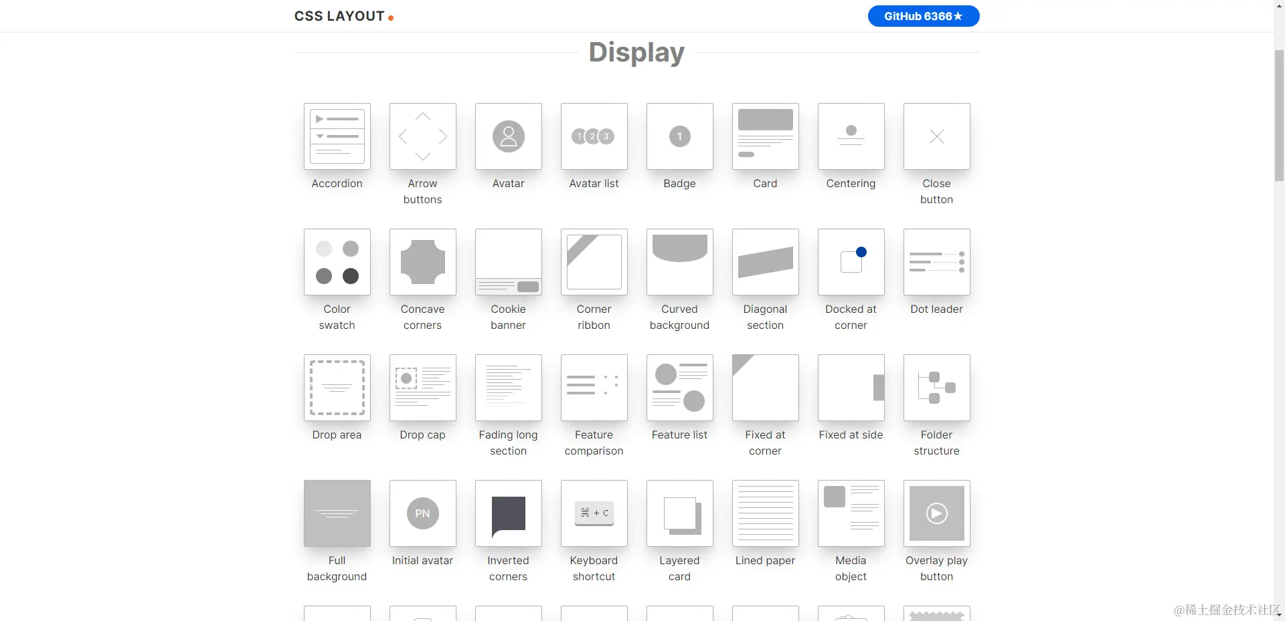The width and height of the screenshot is (1285, 621).
Task: Open the Full background pattern icon
Action: click(337, 513)
